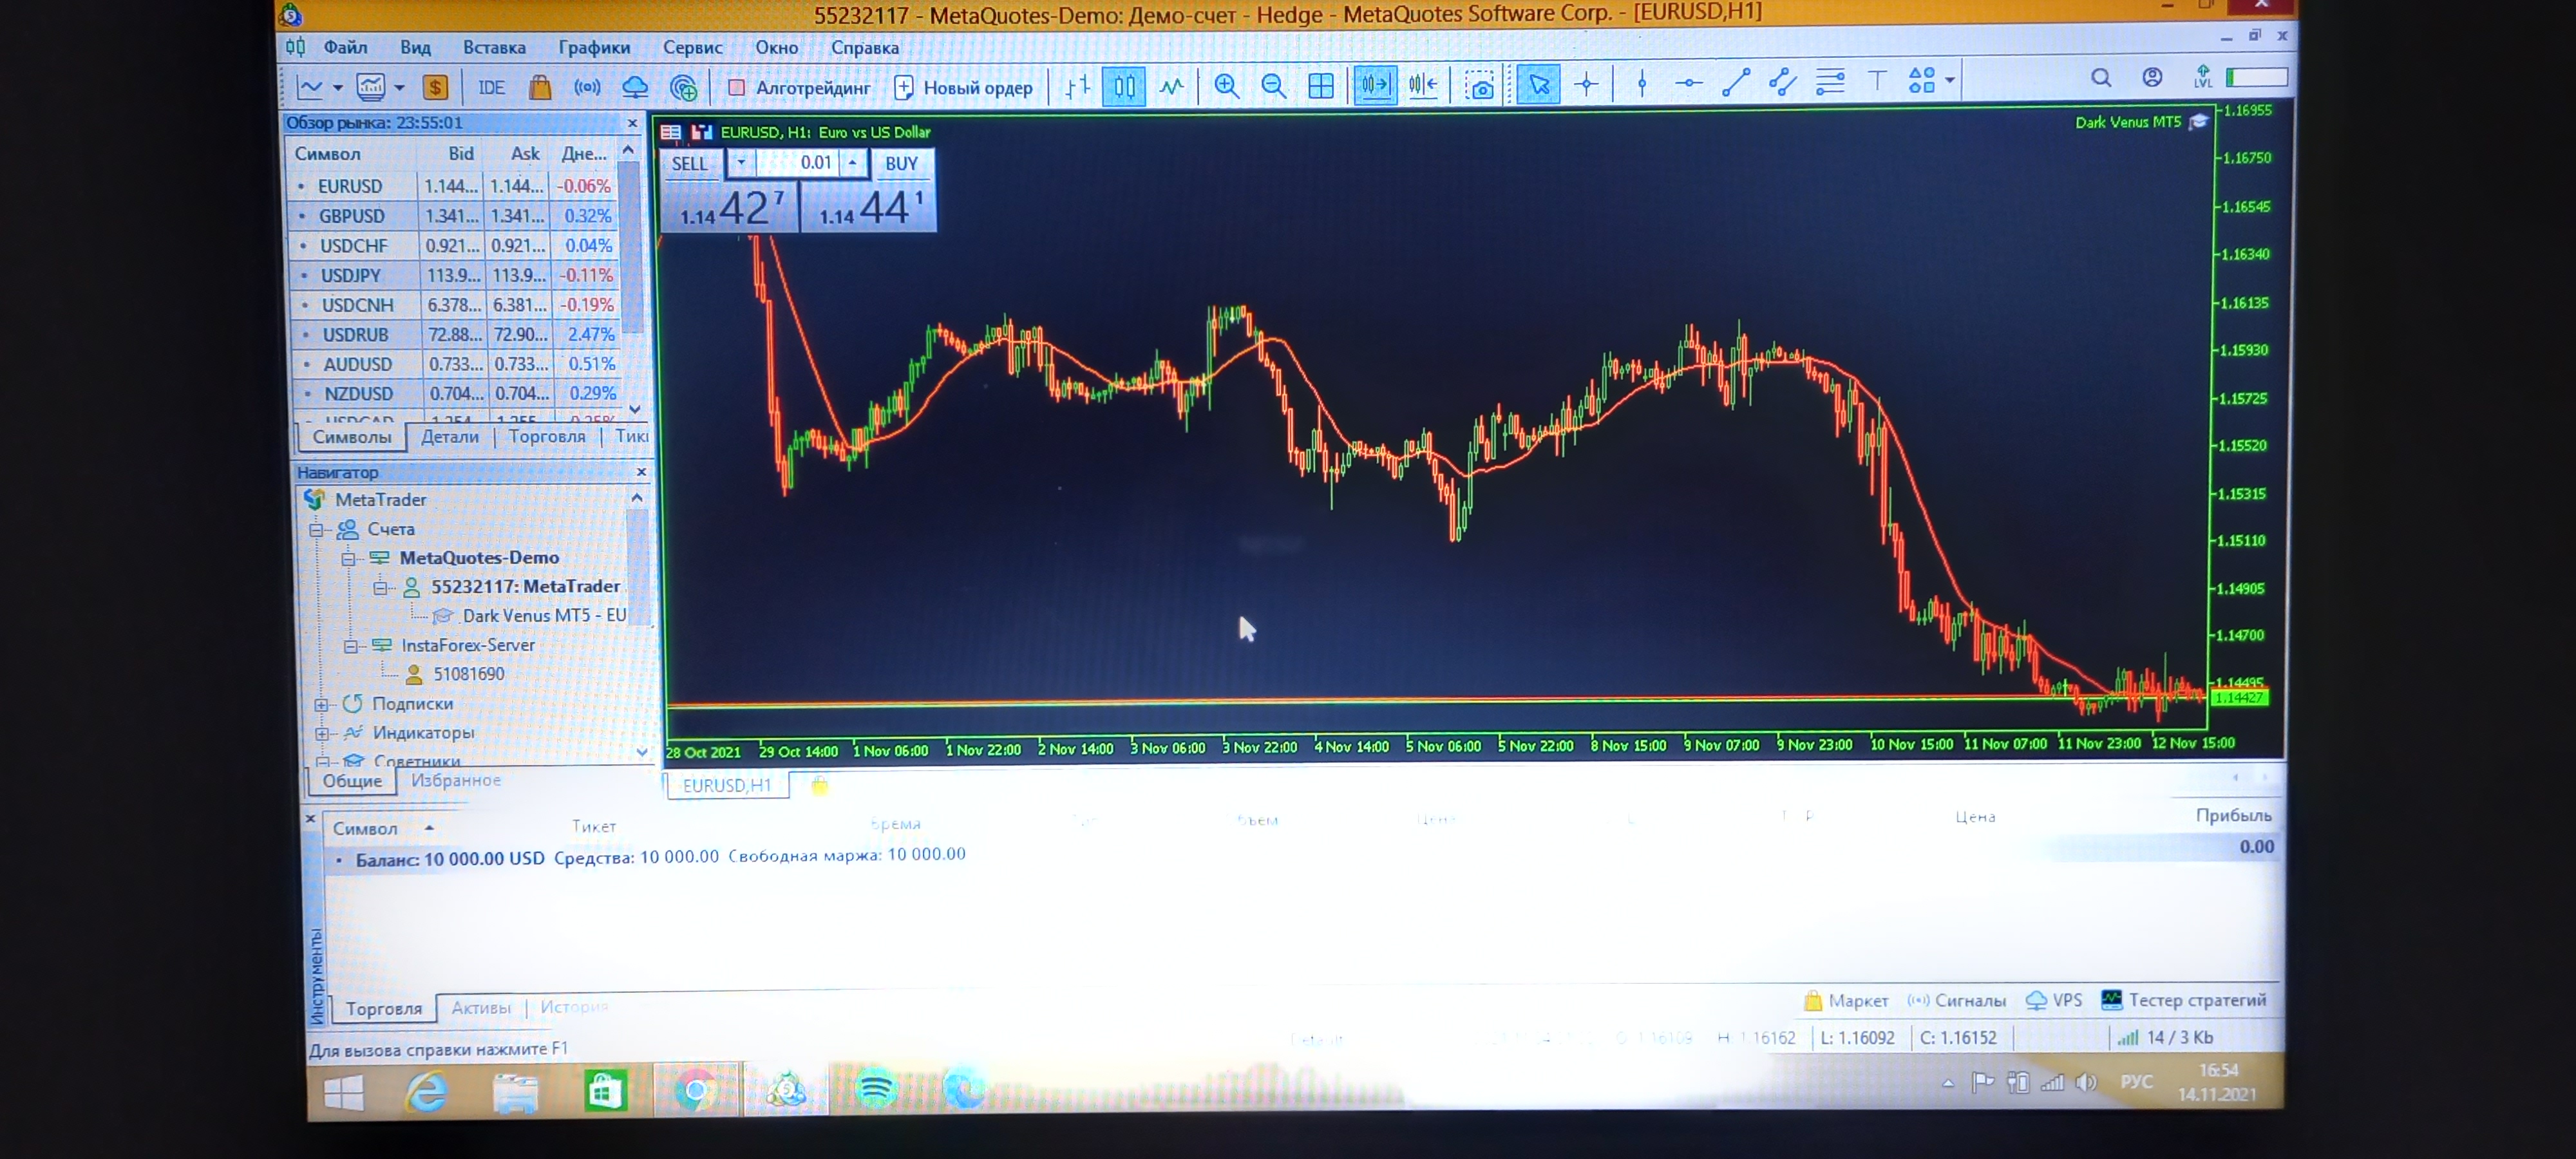This screenshot has height=1159, width=2576.
Task: Select the trendline tool
Action: pos(1736,83)
